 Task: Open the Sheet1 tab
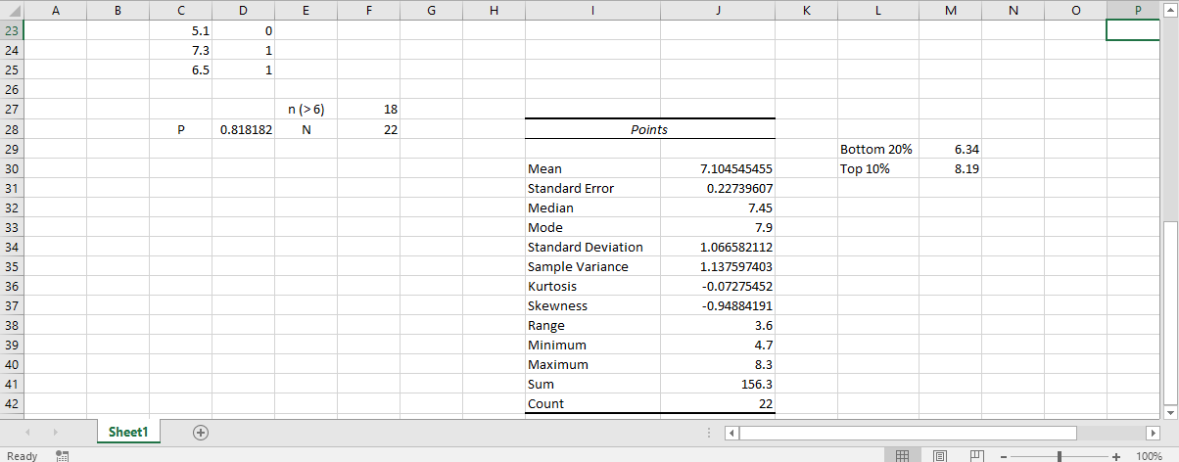tap(128, 432)
